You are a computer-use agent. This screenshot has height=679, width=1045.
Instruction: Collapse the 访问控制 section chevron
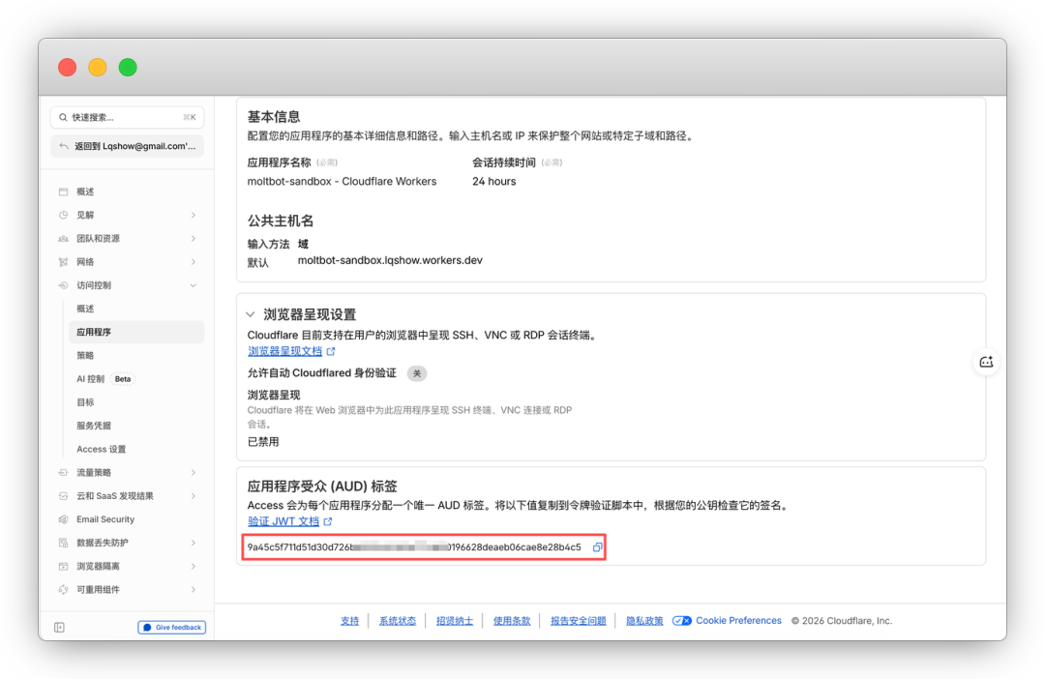click(x=193, y=284)
